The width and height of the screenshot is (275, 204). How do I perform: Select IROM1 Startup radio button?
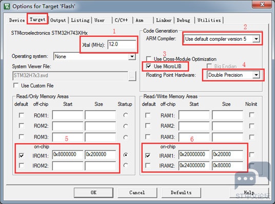126,155
